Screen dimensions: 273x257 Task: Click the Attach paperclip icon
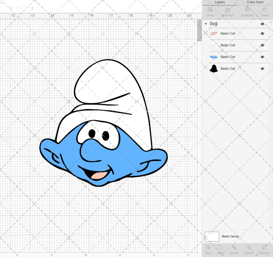234,247
